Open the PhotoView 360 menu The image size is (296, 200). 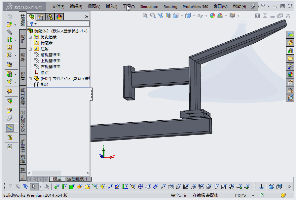click(195, 7)
